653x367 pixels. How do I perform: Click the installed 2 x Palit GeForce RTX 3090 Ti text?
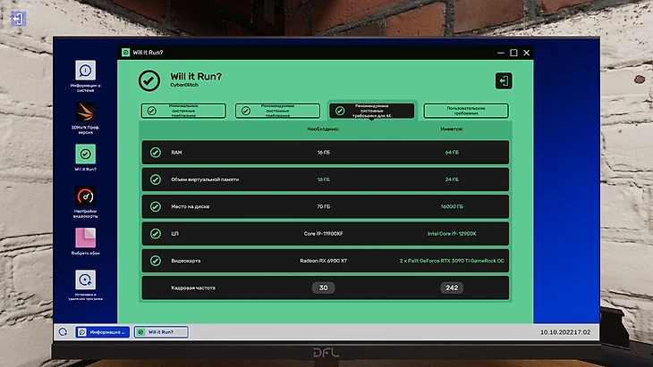[452, 261]
